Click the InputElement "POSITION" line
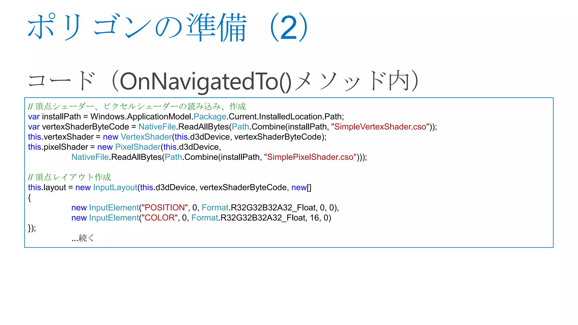The image size is (578, 325). pos(205,208)
